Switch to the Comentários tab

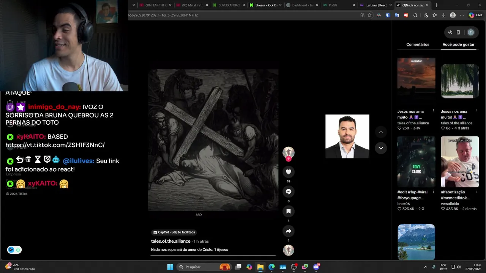[x=418, y=44]
